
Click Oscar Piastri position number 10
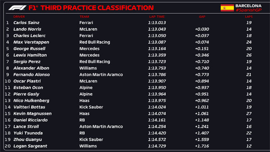7,81
